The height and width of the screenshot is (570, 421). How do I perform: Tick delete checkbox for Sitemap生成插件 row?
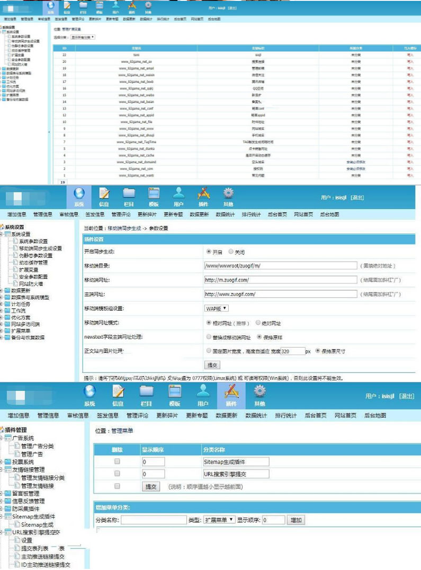pos(117,461)
